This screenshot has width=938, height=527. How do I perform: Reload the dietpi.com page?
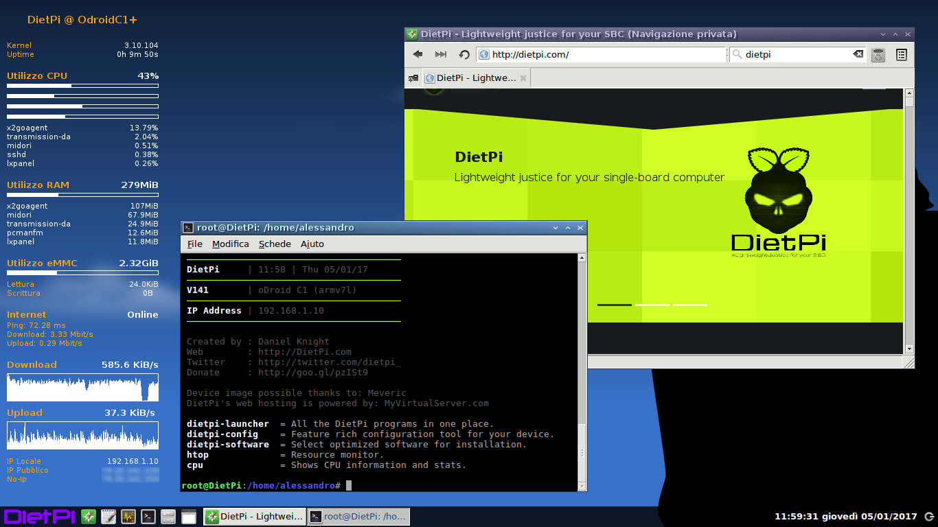click(x=464, y=54)
